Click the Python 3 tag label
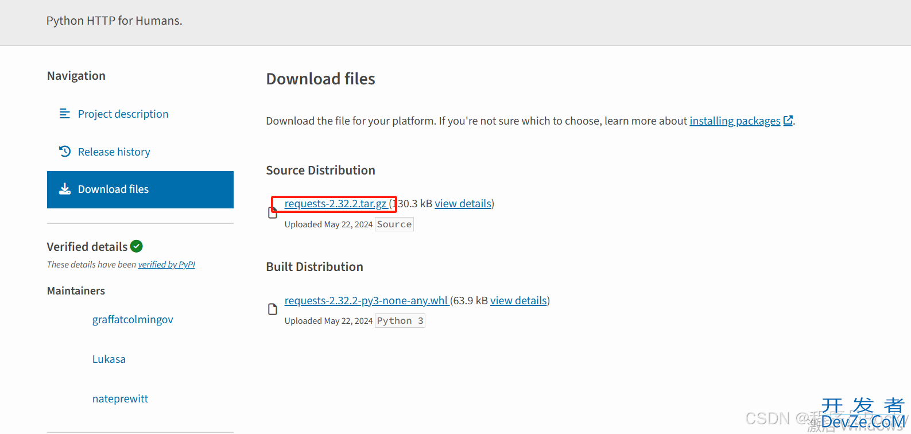 400,321
